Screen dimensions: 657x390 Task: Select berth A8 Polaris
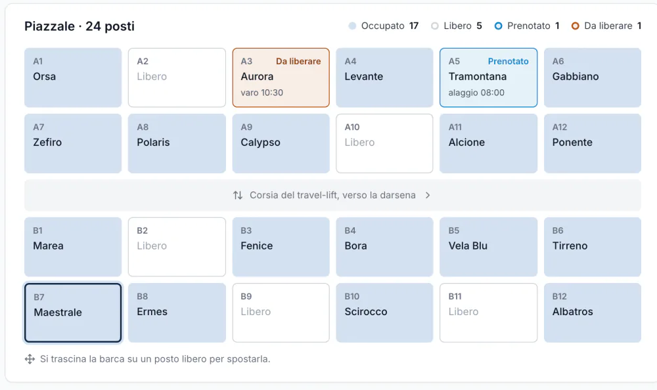pyautogui.click(x=177, y=144)
